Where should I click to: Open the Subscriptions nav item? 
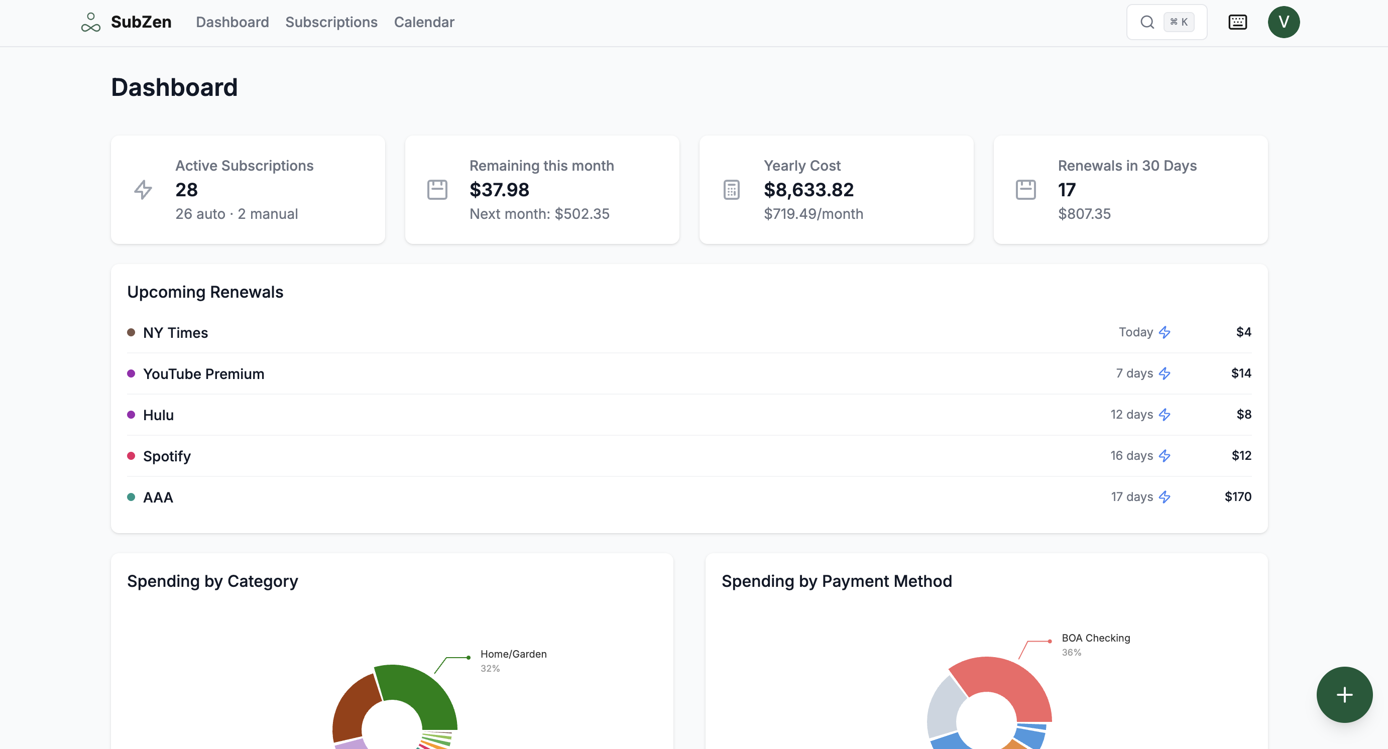pos(331,22)
